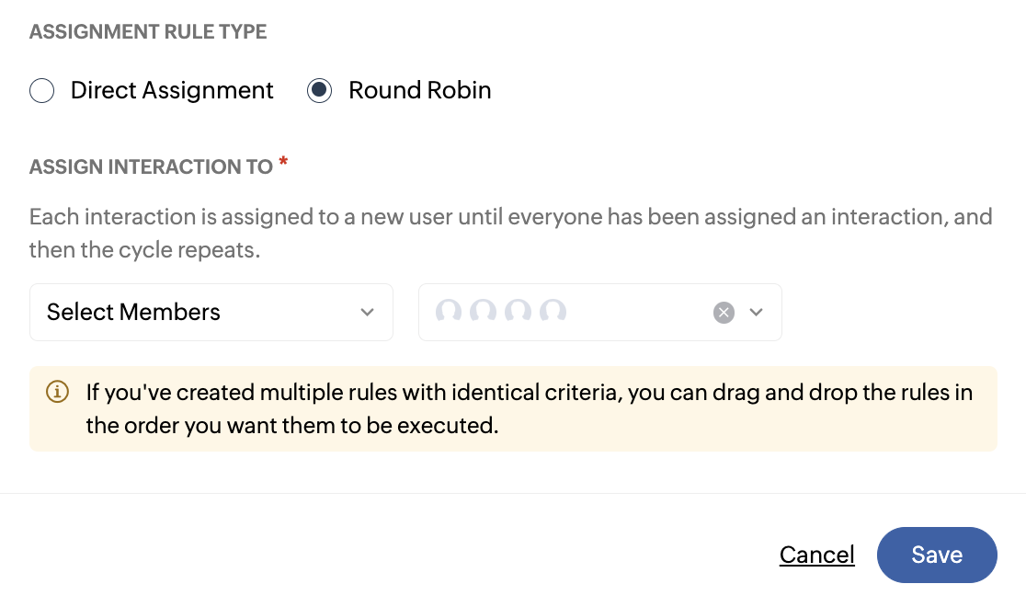Click the first member avatar icon
Screen dimensions: 1026x607
coord(449,312)
